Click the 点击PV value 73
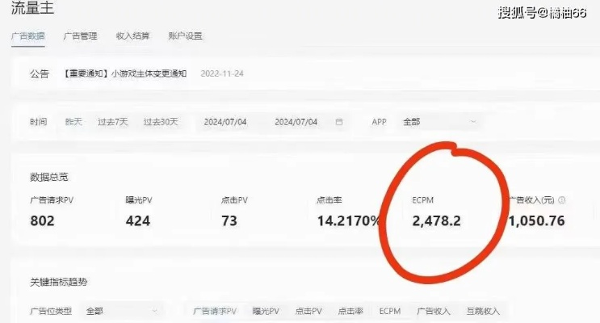600x323 pixels. click(229, 220)
